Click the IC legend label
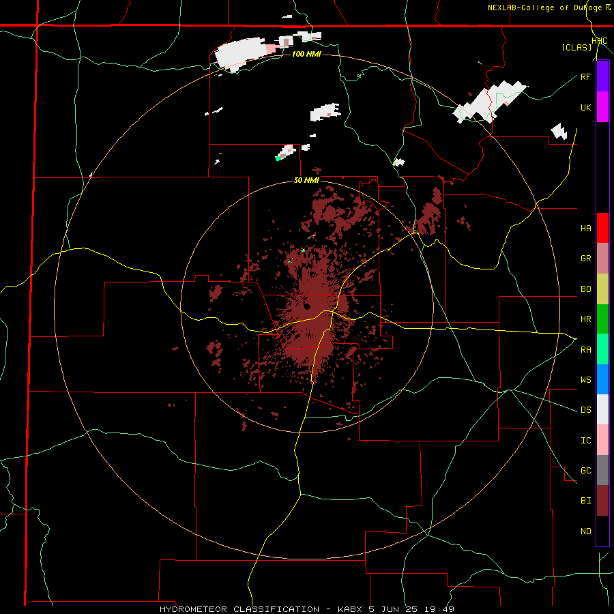614x614 pixels. tap(585, 440)
